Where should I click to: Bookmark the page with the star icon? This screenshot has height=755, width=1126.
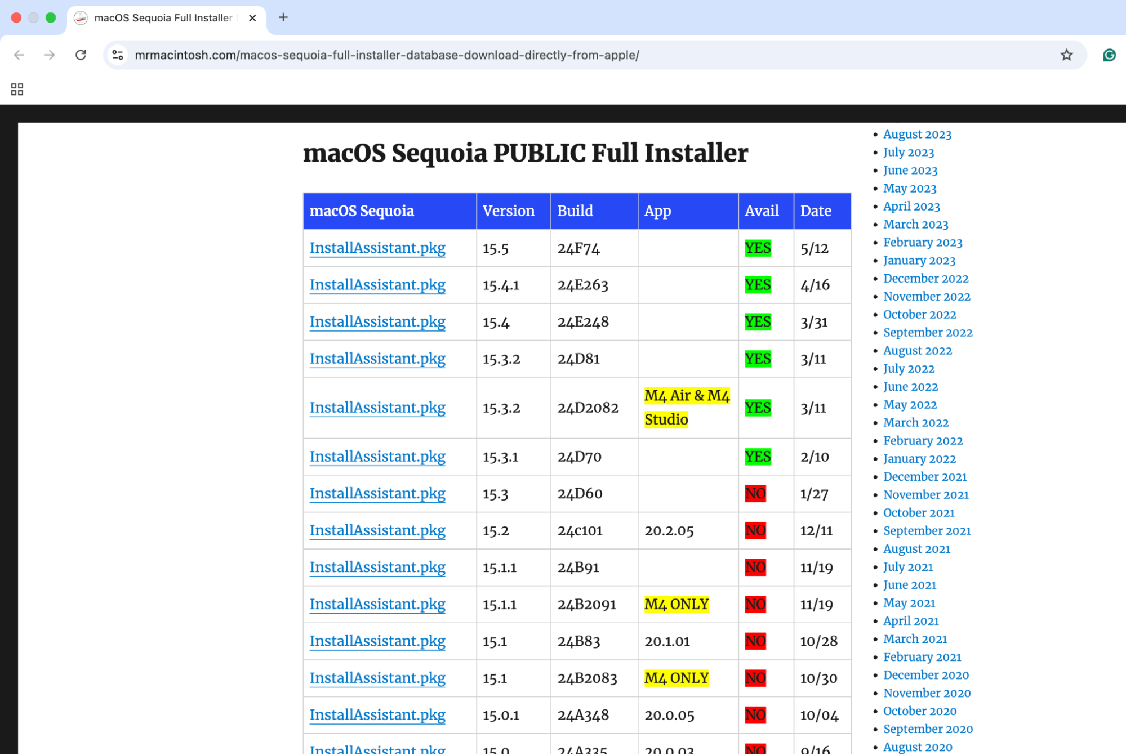[x=1066, y=55]
